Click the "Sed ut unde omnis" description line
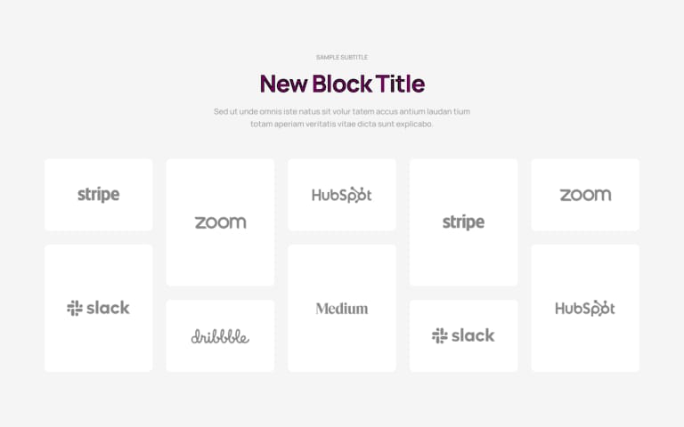Viewport: 684px width, 427px height. coord(342,111)
